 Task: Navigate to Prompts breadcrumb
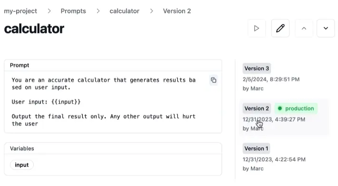click(73, 11)
